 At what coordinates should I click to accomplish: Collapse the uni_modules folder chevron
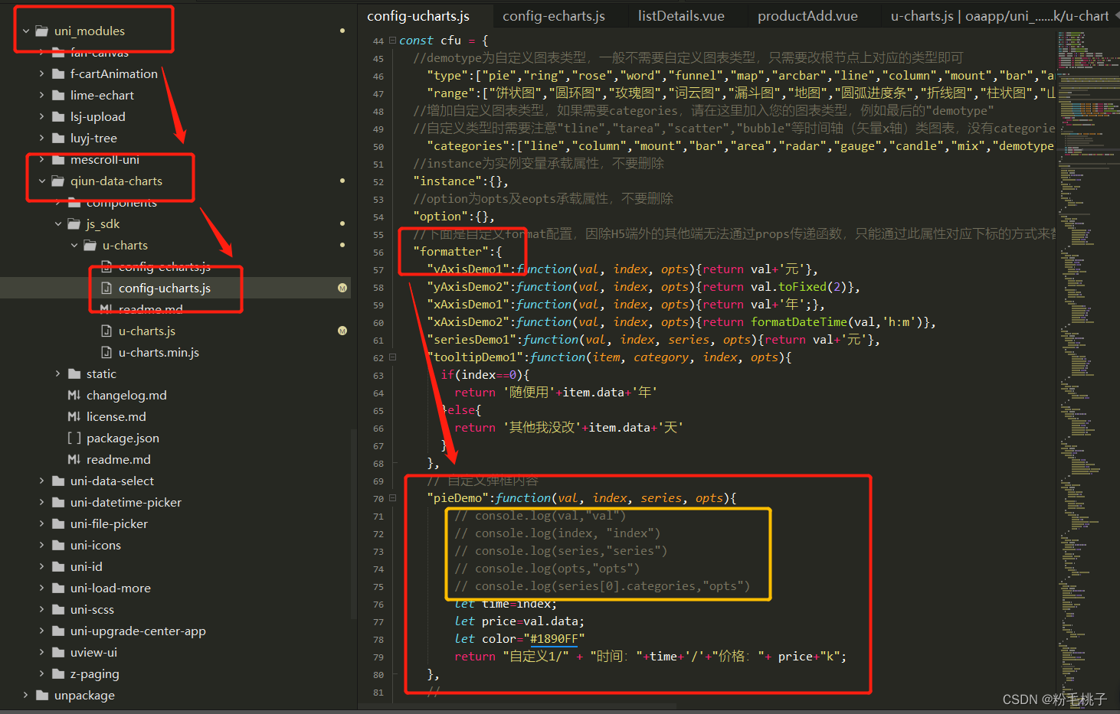pyautogui.click(x=26, y=31)
